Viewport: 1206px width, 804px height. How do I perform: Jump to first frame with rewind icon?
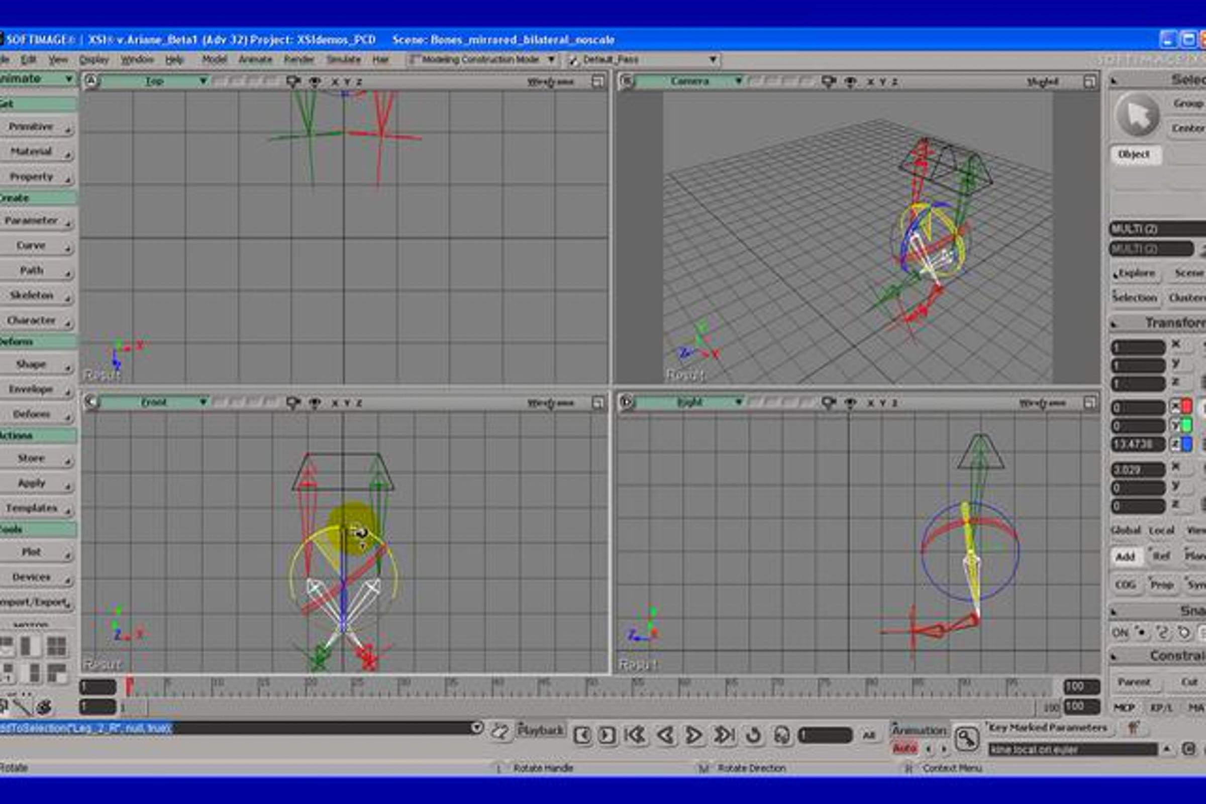635,735
